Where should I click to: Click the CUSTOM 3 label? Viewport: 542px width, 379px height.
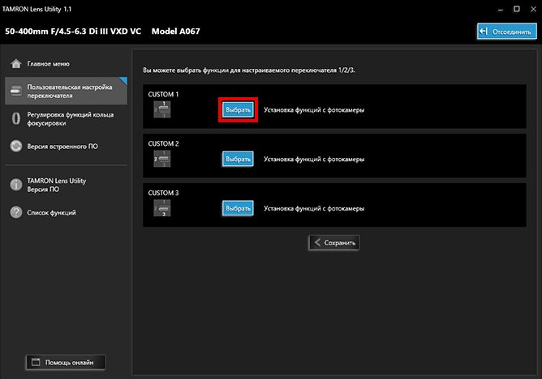[x=164, y=193]
